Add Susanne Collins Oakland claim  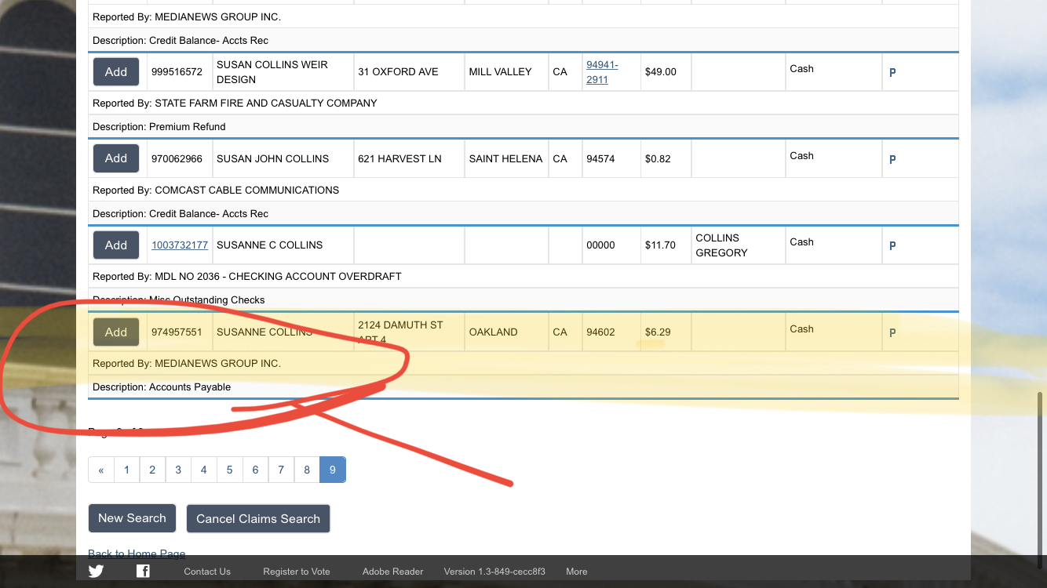tap(116, 332)
